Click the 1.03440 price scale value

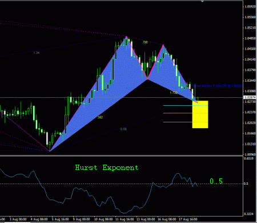click(x=250, y=81)
